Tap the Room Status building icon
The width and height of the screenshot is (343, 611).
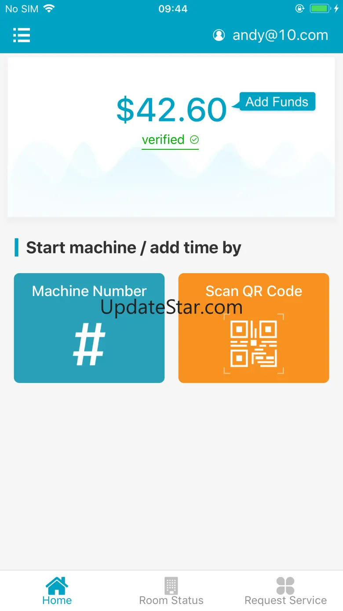[x=171, y=585]
